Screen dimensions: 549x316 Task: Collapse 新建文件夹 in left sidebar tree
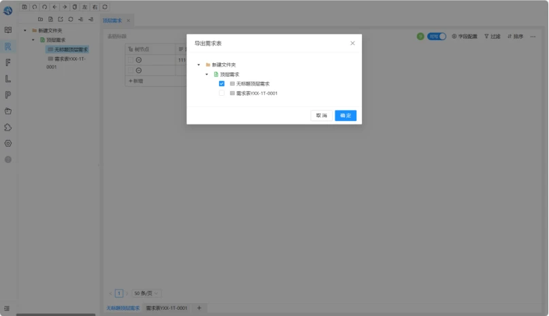pyautogui.click(x=25, y=31)
